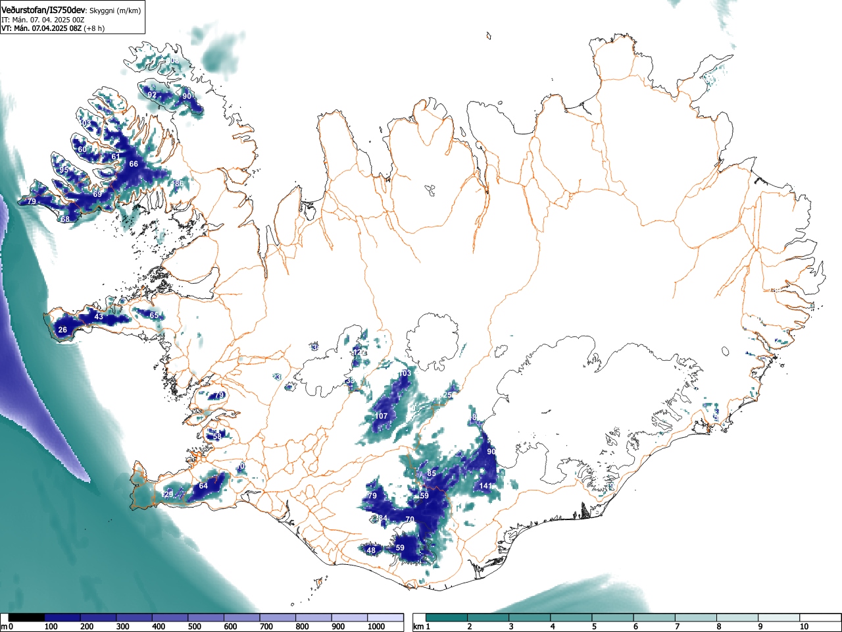Viewport: 842px width, 632px height.
Task: Click the visibility value 66 in Westfjords
Action: tap(134, 164)
